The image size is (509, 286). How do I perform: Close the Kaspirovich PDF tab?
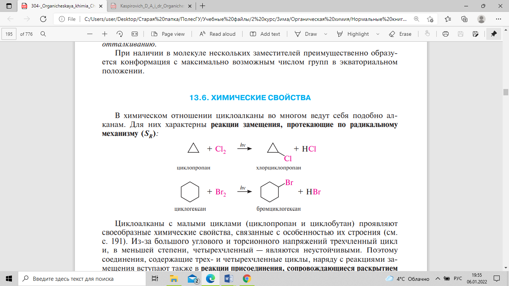pyautogui.click(x=190, y=6)
